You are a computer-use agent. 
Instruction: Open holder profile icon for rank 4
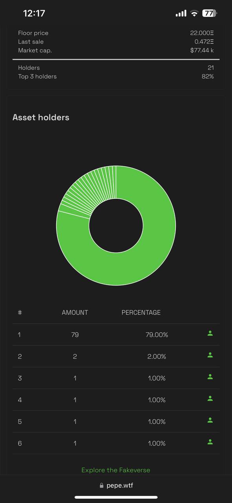(x=210, y=398)
